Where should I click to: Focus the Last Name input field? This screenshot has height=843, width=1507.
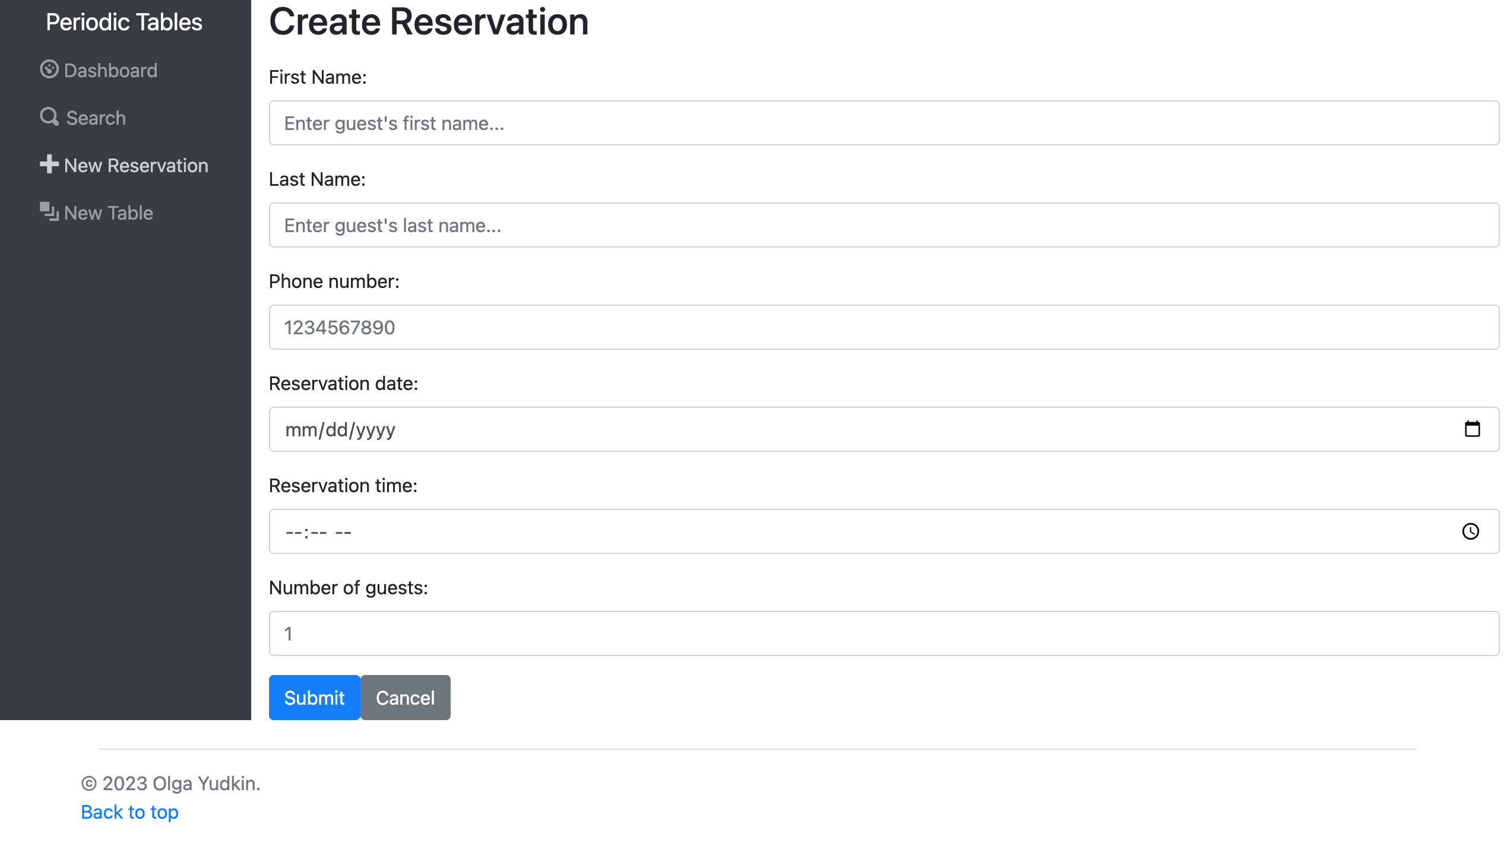coord(884,226)
